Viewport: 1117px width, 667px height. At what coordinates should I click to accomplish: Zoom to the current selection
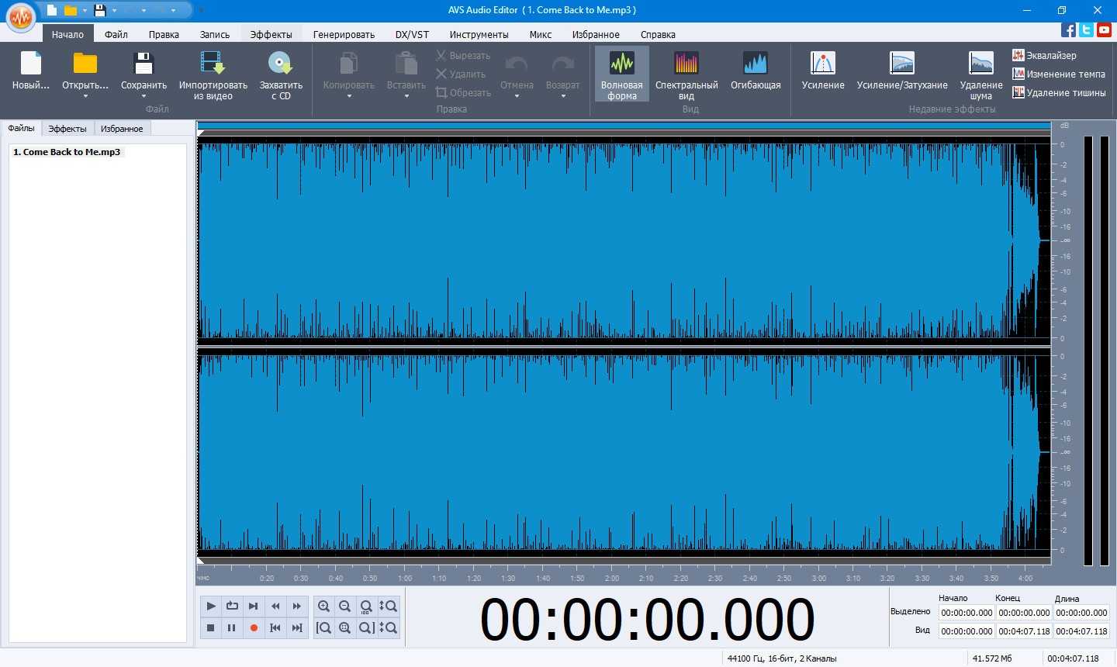[x=345, y=627]
